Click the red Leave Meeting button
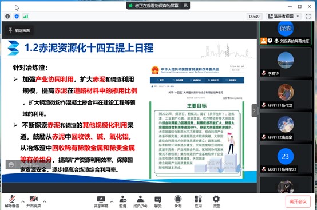 (298, 201)
